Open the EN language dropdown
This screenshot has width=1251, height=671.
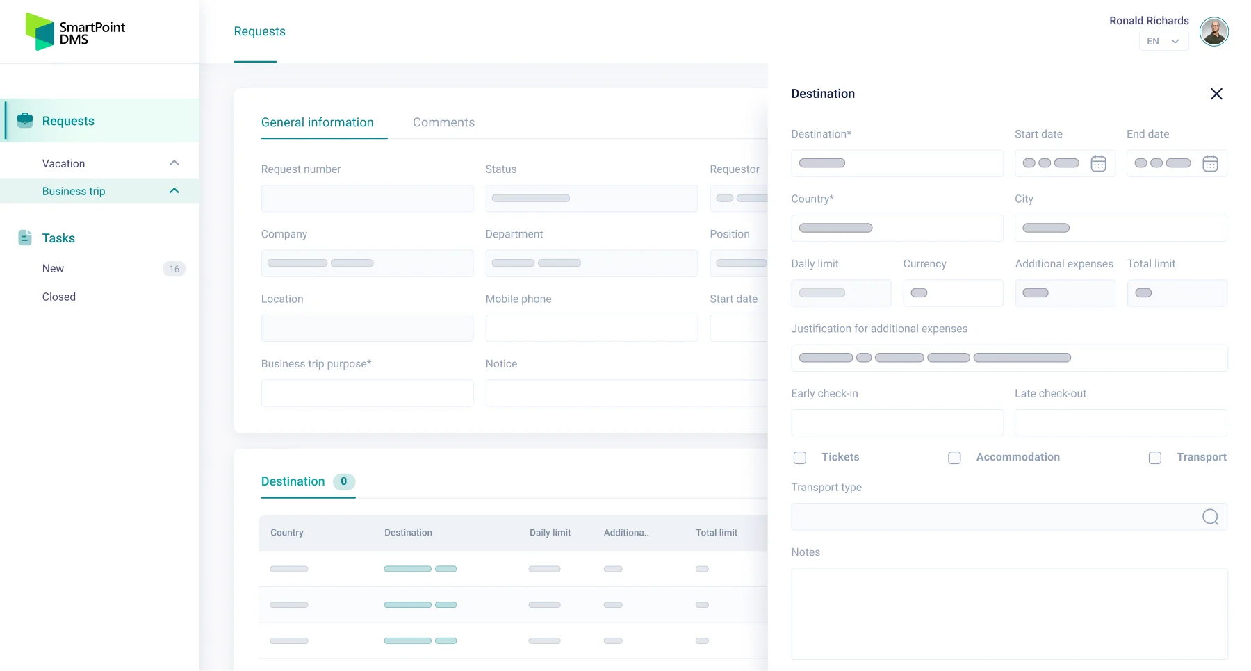(x=1163, y=42)
